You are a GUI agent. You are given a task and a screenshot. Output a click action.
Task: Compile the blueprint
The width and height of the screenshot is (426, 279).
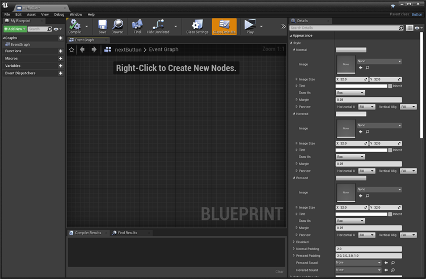[x=75, y=27]
